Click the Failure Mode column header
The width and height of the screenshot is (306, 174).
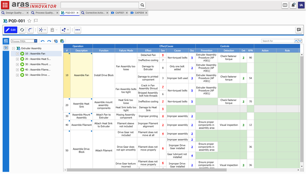[126, 51]
